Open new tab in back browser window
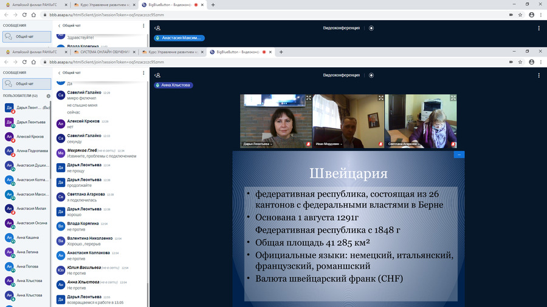The width and height of the screenshot is (547, 307). click(213, 5)
